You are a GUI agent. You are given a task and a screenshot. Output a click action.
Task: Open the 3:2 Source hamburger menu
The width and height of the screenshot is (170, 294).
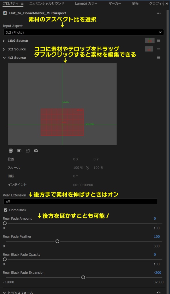[x=159, y=49]
